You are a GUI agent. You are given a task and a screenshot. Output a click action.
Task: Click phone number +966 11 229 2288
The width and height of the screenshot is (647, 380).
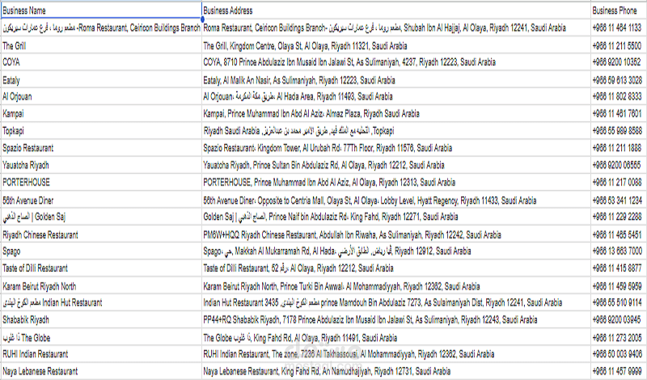pyautogui.click(x=619, y=217)
